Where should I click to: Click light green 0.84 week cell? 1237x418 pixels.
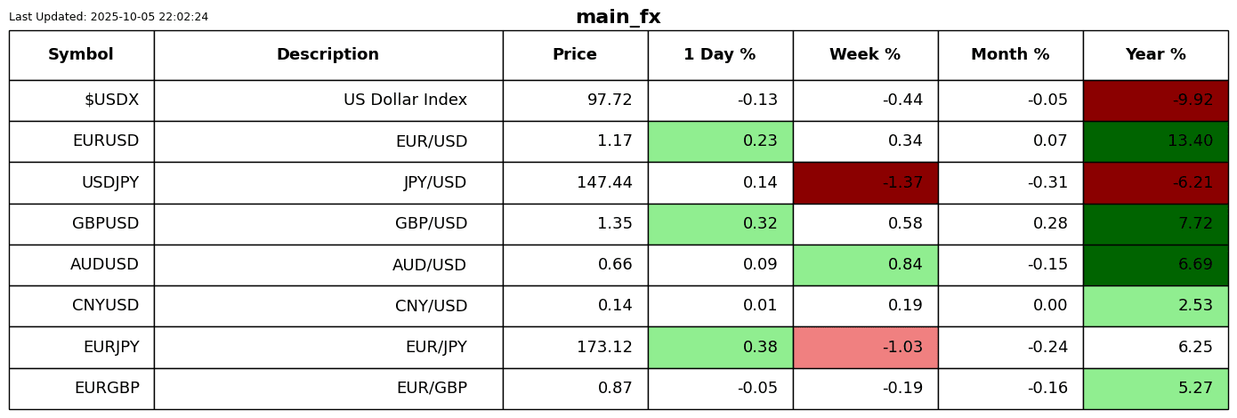(x=865, y=265)
